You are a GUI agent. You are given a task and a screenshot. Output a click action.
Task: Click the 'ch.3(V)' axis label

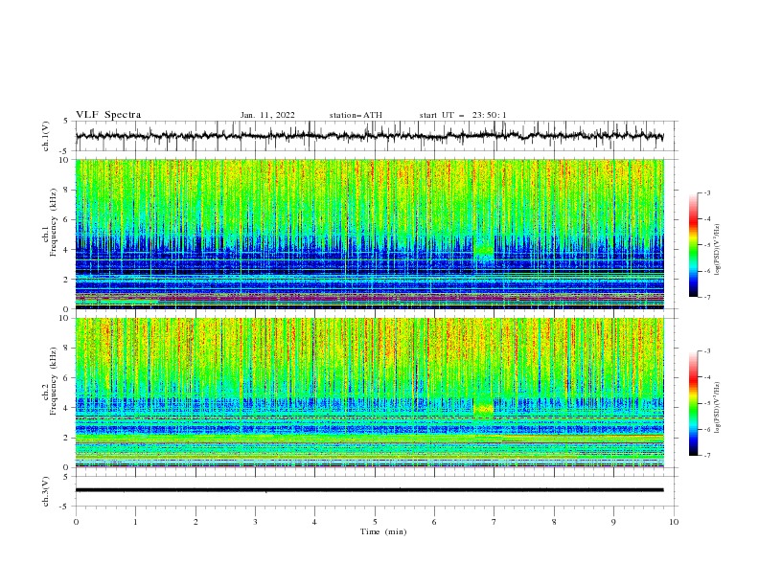point(46,491)
